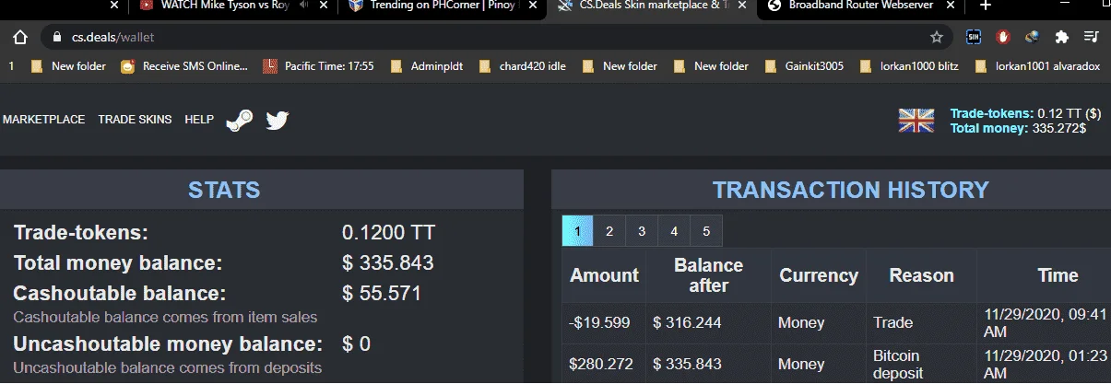Go to transaction history page 2
Viewport: 1111px width, 384px height.
609,231
